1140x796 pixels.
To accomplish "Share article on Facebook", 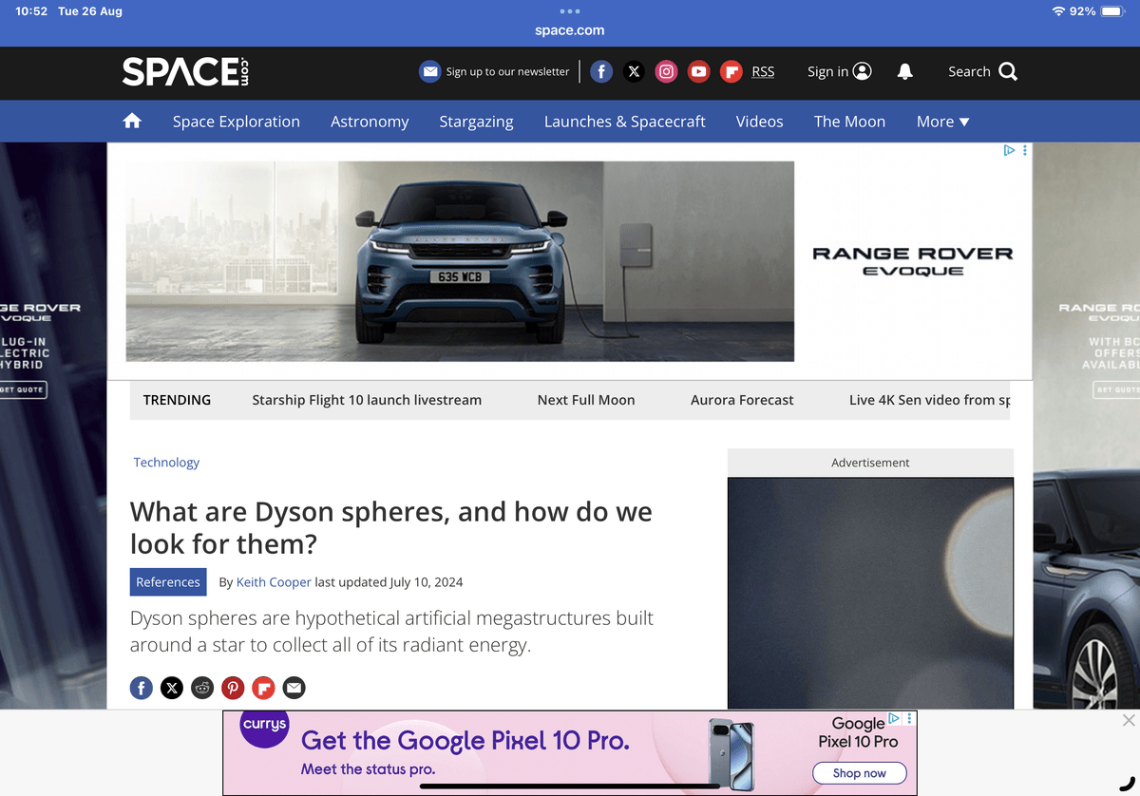I will pyautogui.click(x=142, y=688).
